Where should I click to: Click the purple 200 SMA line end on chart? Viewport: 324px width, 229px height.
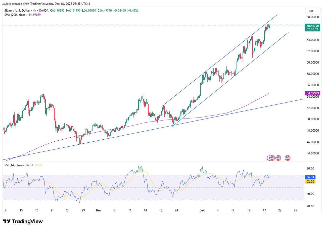(x=269, y=93)
